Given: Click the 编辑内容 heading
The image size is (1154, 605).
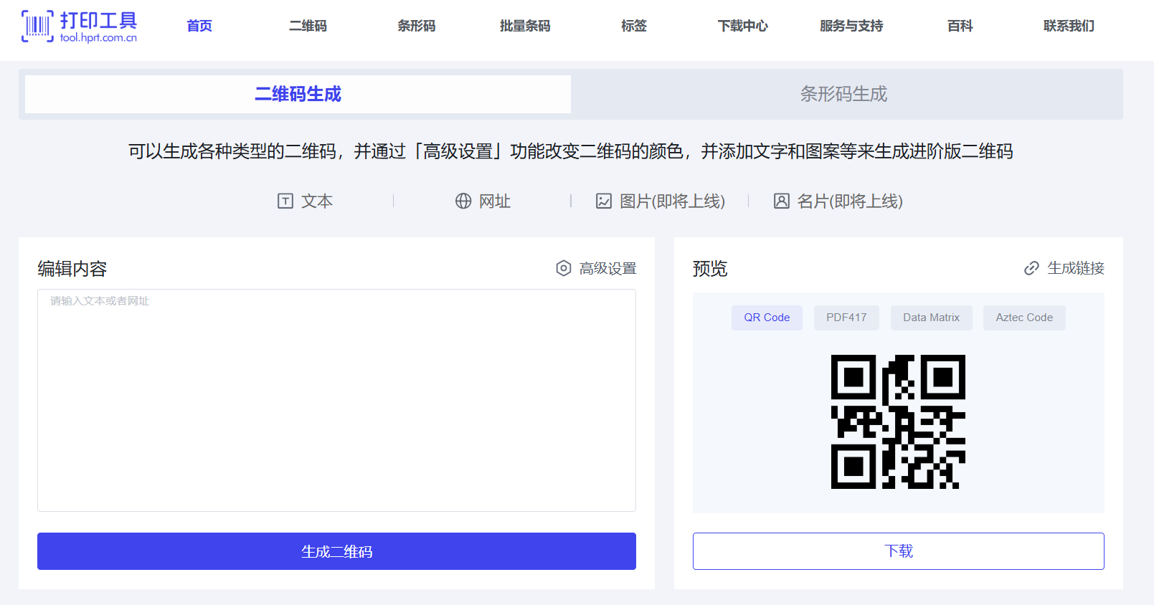Looking at the screenshot, I should (x=72, y=269).
